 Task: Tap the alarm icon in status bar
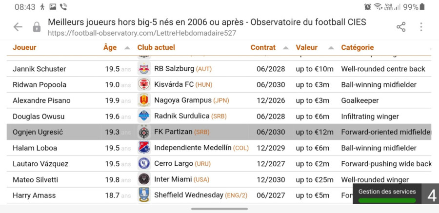(x=367, y=7)
